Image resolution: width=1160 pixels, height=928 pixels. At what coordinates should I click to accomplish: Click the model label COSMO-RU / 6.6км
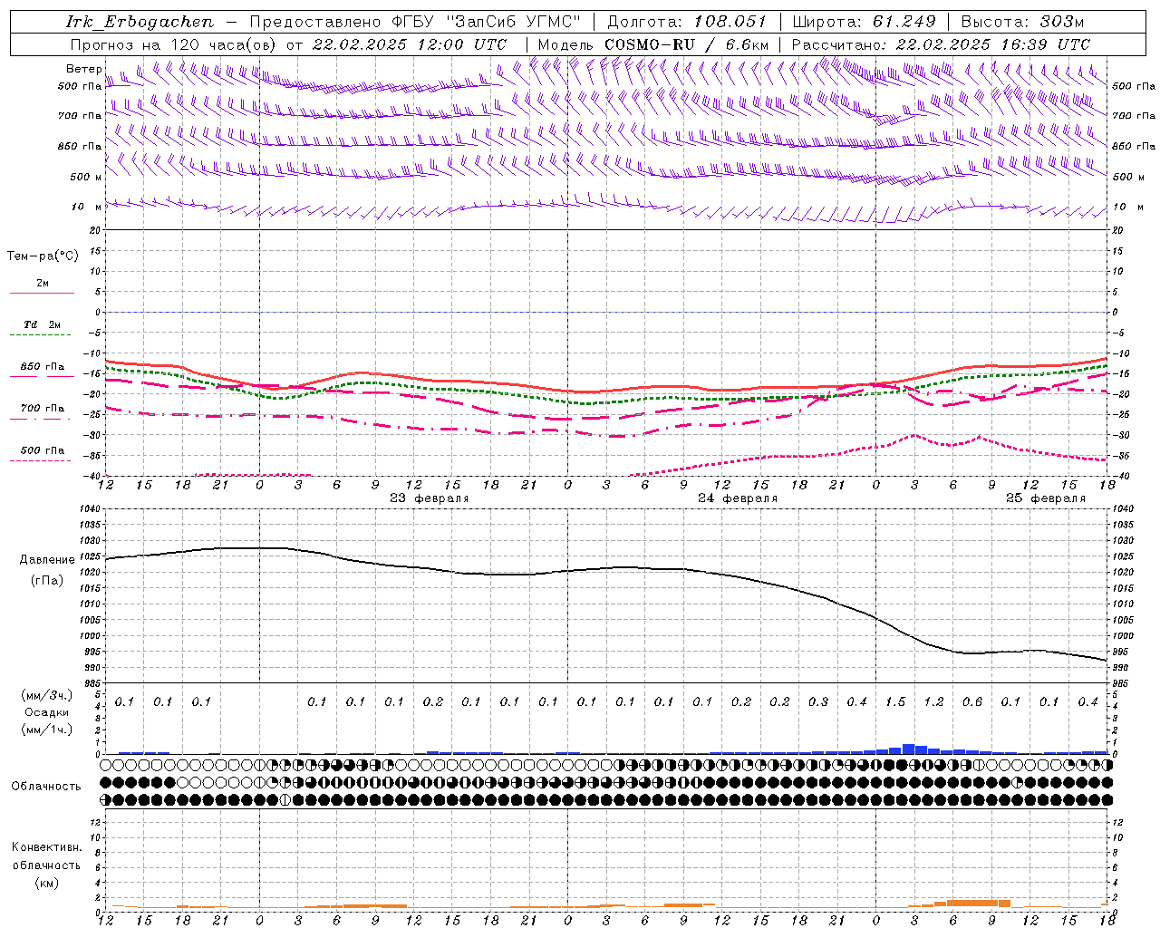point(687,44)
